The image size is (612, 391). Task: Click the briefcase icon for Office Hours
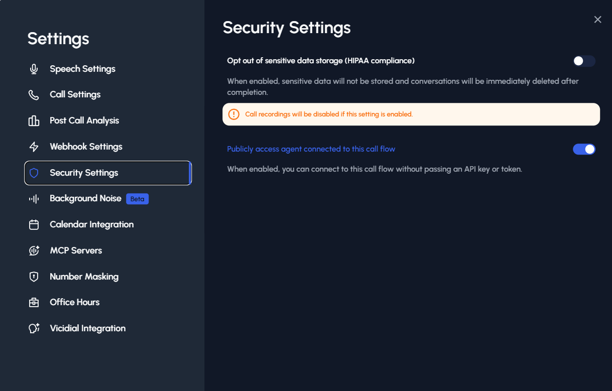[34, 303]
